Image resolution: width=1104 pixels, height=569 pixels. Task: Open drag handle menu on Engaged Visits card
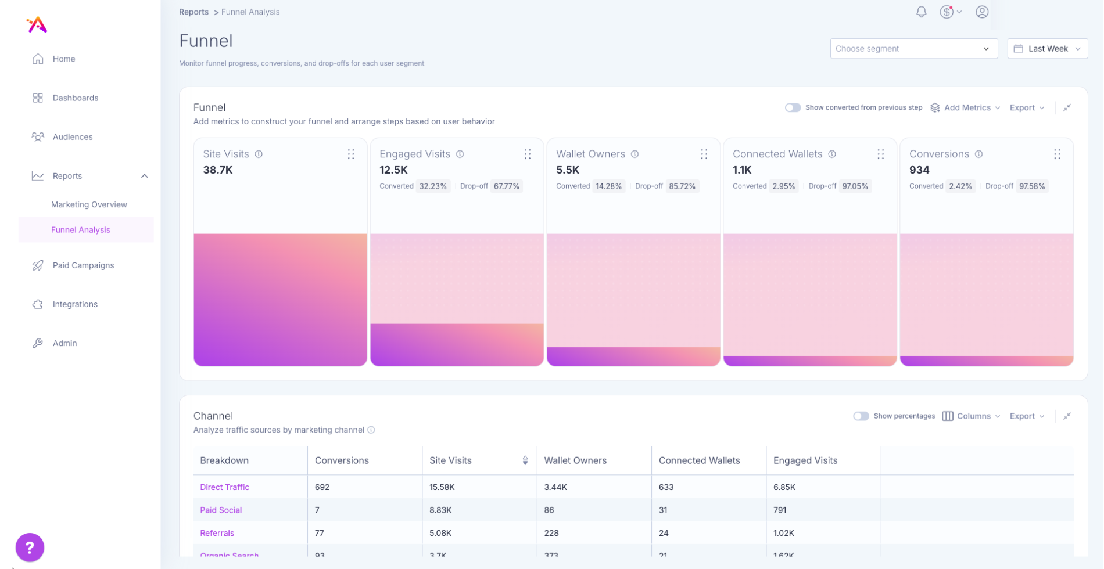527,154
